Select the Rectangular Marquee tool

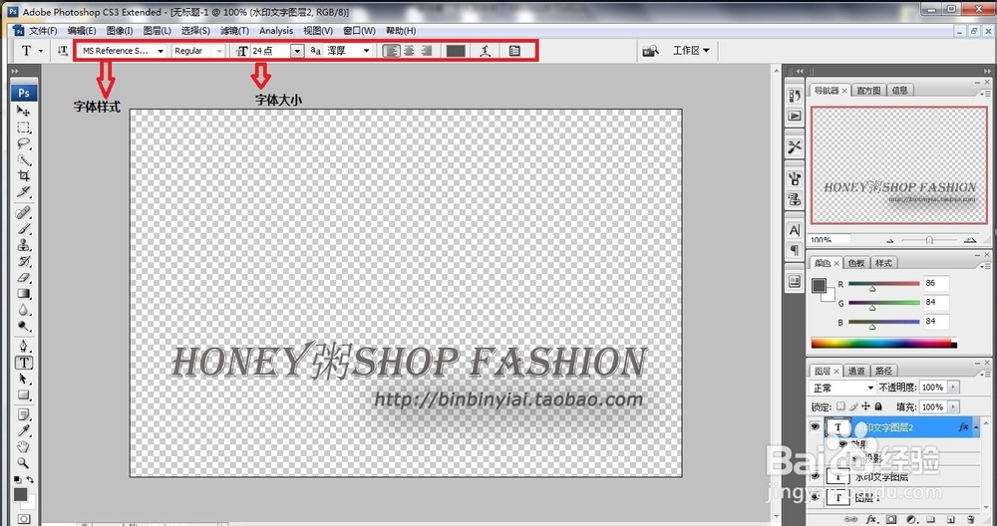pos(24,128)
